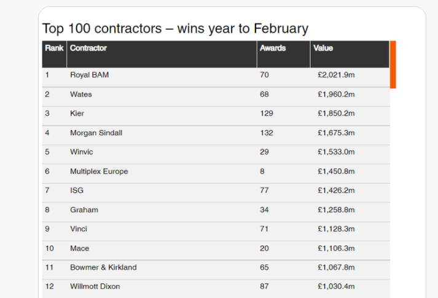
Task: Select the Morgan Sindall entry
Action: click(96, 133)
